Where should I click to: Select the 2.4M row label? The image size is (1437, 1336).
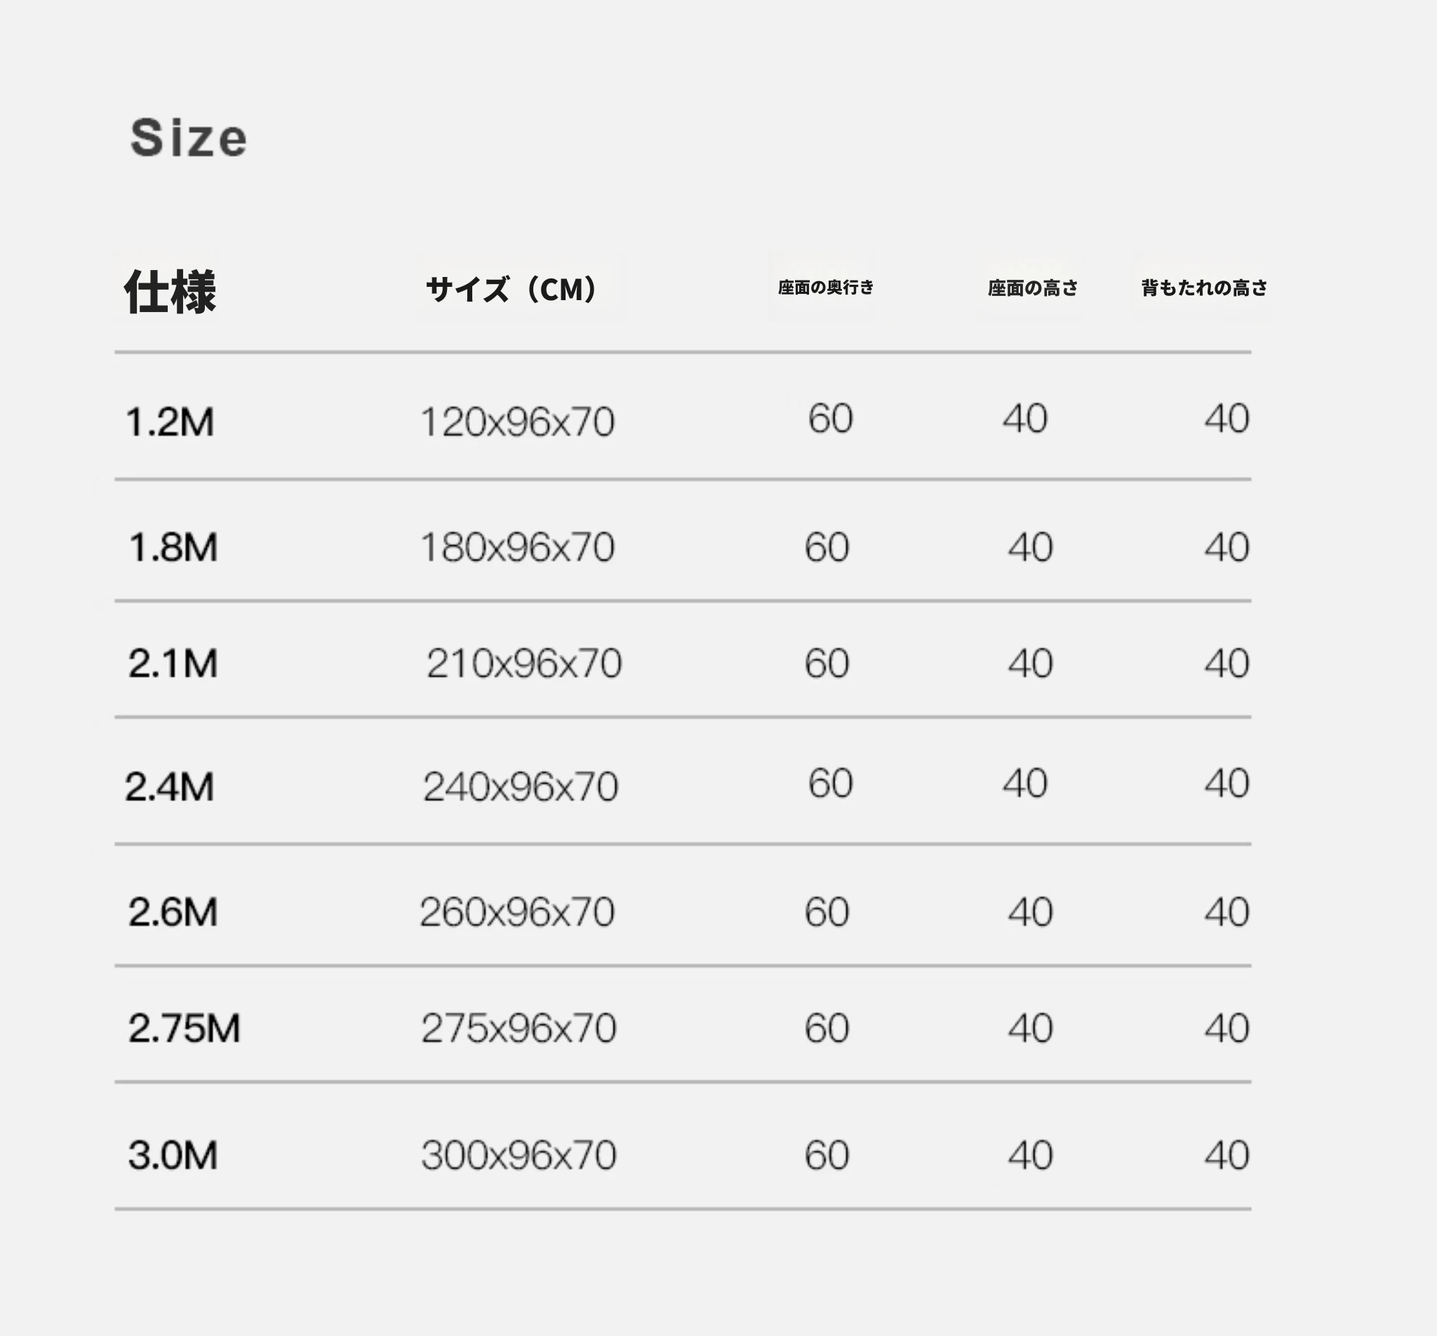pos(170,786)
